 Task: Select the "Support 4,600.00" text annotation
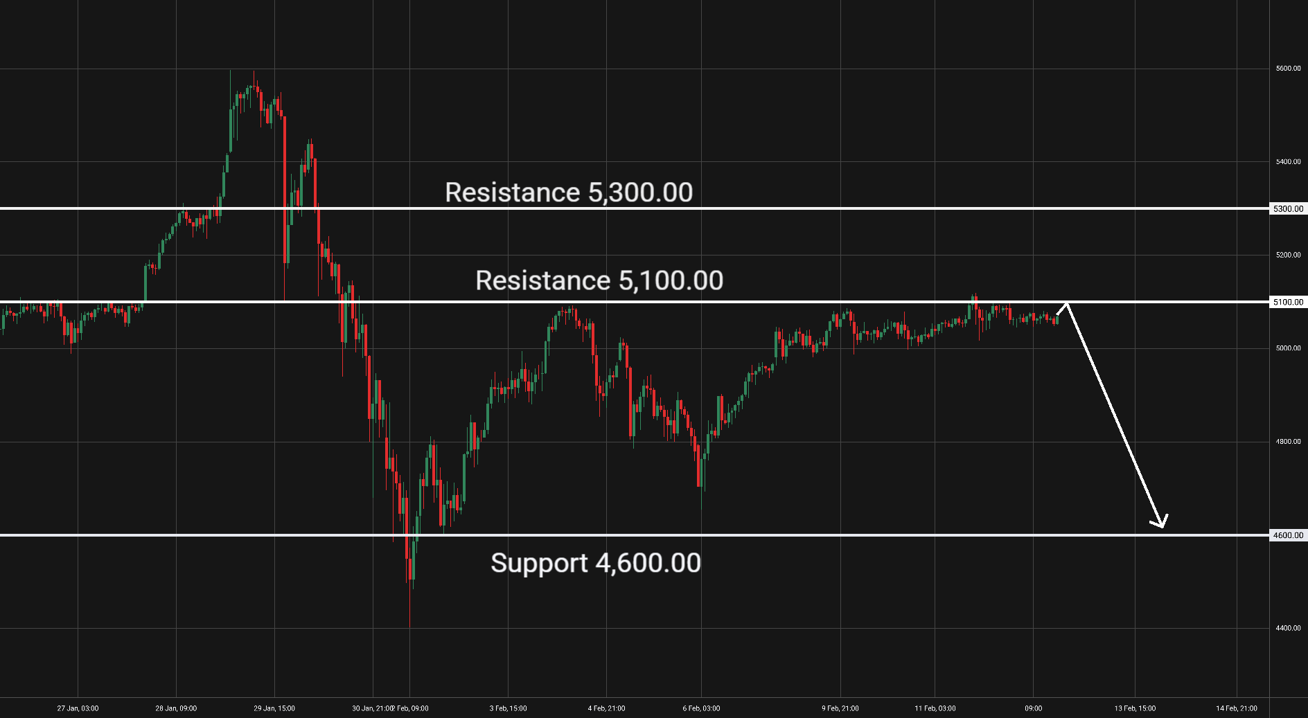point(595,563)
